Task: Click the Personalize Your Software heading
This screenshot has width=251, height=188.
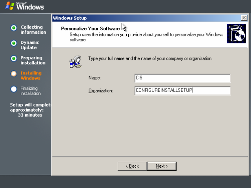Action: click(90, 29)
